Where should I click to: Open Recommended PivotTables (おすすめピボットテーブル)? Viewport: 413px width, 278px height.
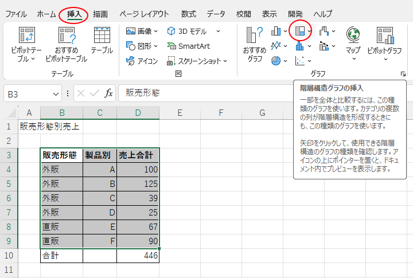pos(66,36)
